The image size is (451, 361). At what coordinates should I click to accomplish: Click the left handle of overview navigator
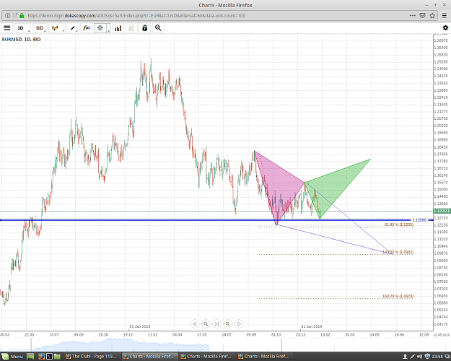click(31, 344)
